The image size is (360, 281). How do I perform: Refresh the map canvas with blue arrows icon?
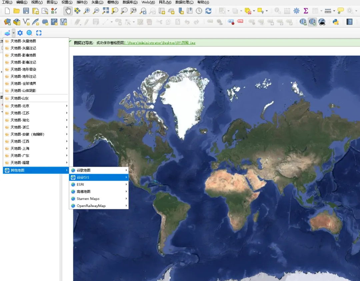[208, 11]
